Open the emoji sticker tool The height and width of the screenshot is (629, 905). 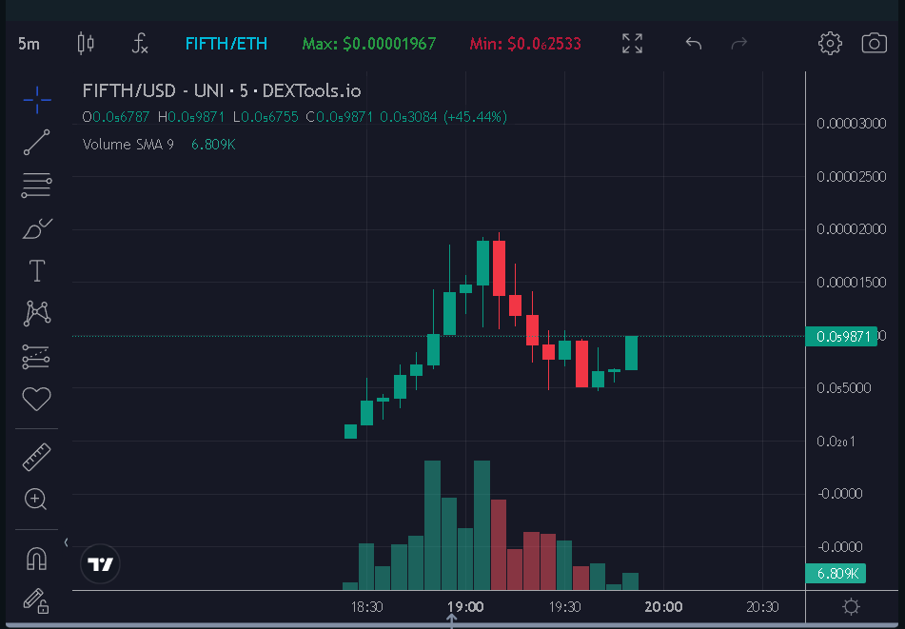click(36, 399)
